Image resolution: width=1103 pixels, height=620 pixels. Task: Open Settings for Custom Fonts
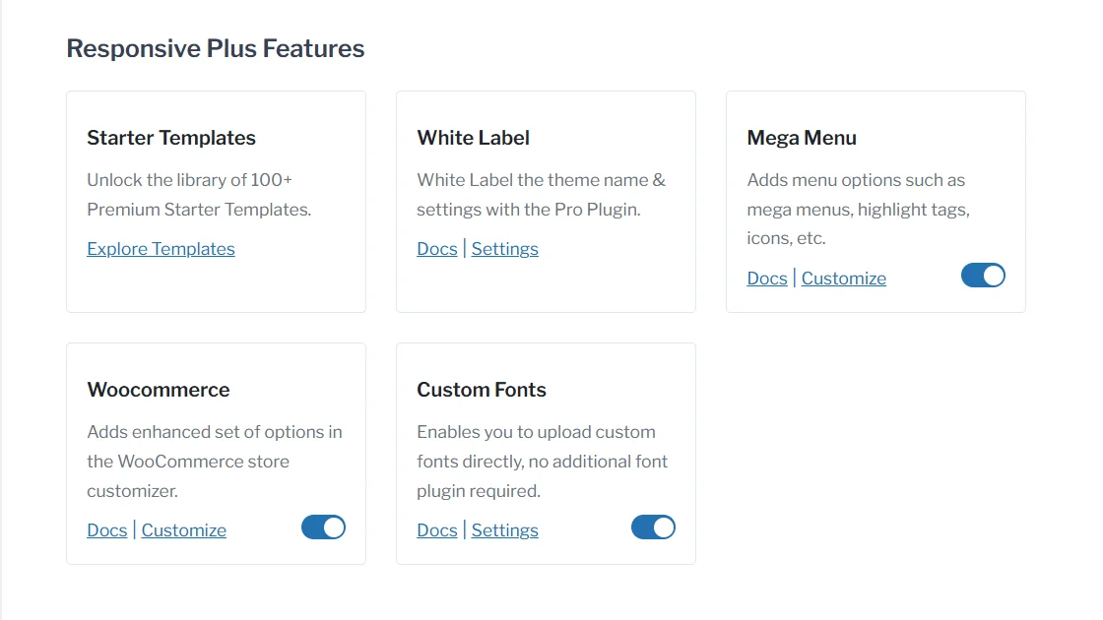pos(504,530)
